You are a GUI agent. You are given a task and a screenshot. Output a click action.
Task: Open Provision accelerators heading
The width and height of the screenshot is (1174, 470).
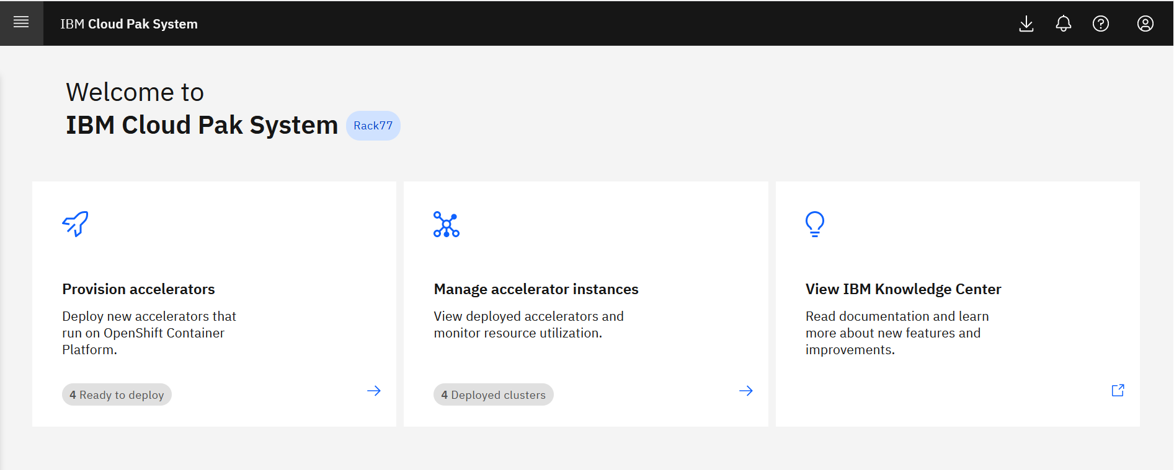coord(138,289)
